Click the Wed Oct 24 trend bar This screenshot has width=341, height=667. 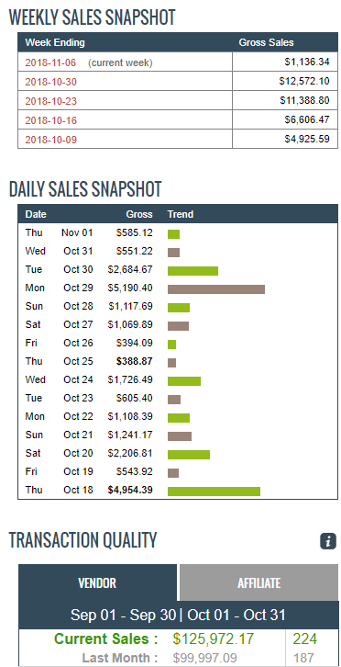tap(184, 381)
